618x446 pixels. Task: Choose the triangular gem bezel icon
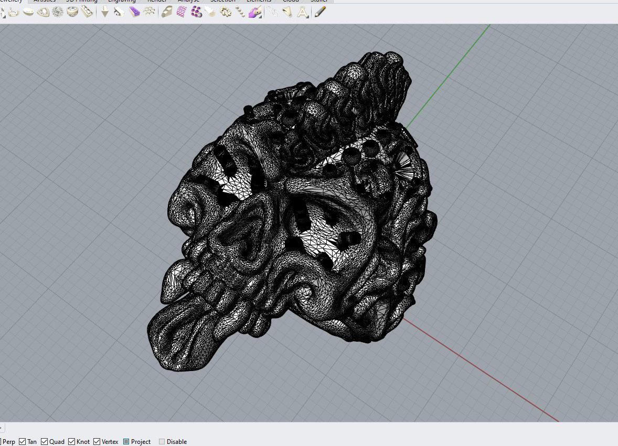pos(43,12)
